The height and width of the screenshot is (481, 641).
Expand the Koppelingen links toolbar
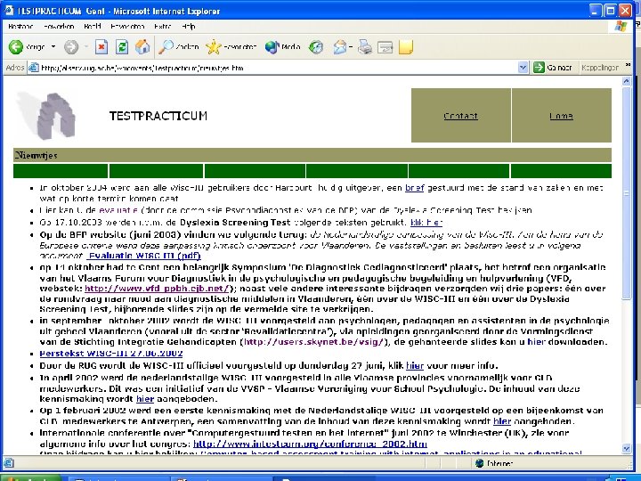point(628,65)
